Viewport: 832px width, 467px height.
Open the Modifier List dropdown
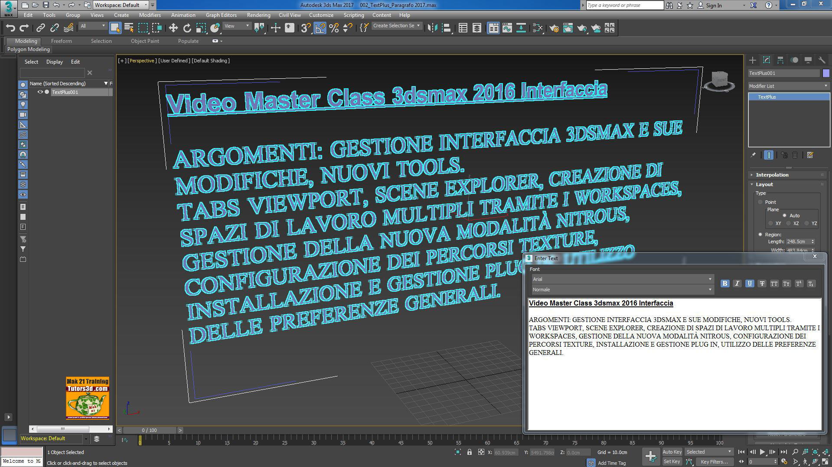pos(789,86)
